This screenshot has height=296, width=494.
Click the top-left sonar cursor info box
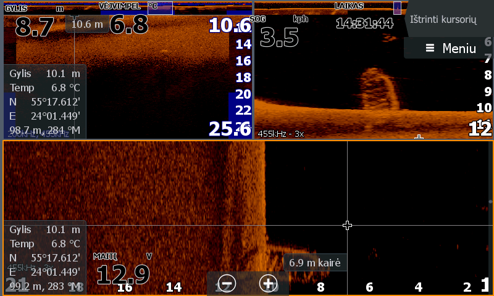(x=44, y=102)
